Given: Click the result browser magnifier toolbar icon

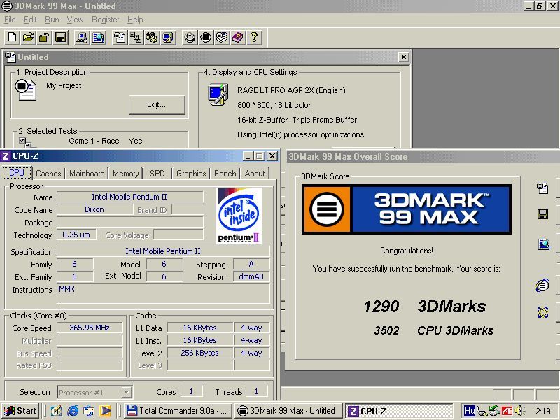Looking at the screenshot, I should (98, 37).
